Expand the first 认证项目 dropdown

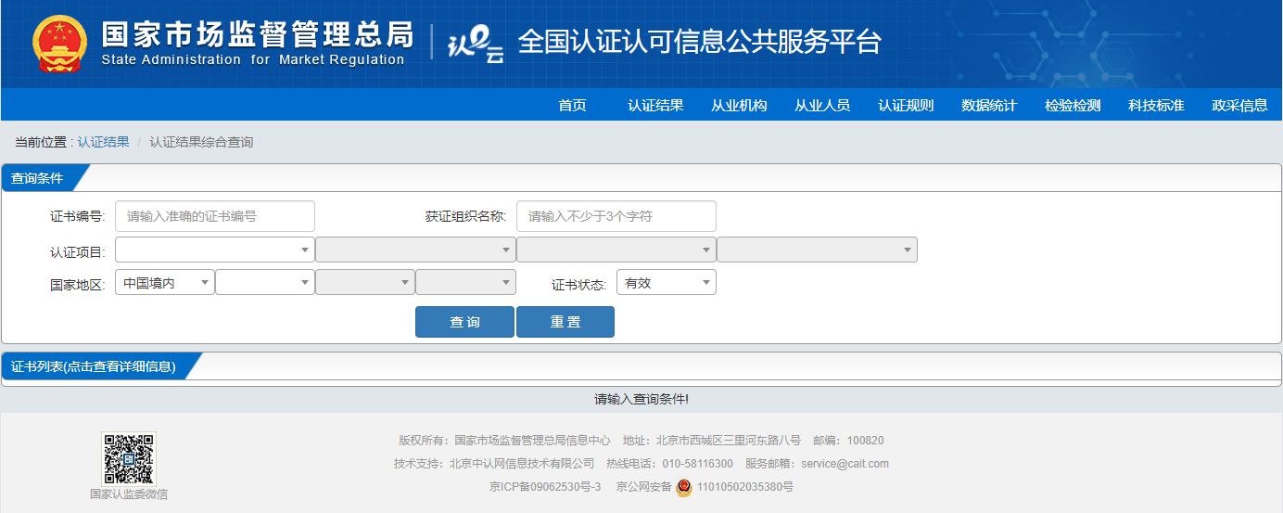coord(215,250)
